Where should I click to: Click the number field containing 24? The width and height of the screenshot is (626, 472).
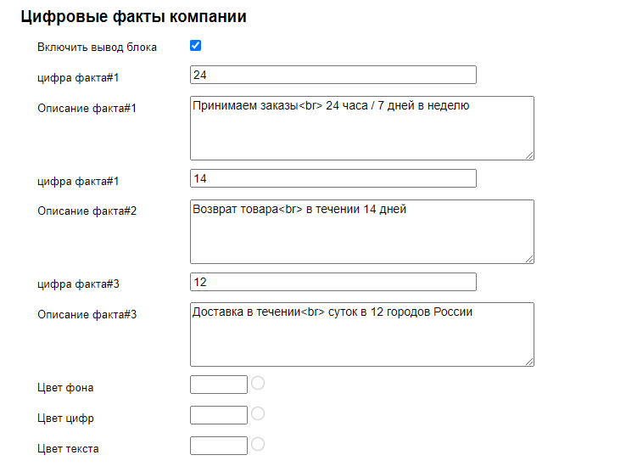[333, 76]
